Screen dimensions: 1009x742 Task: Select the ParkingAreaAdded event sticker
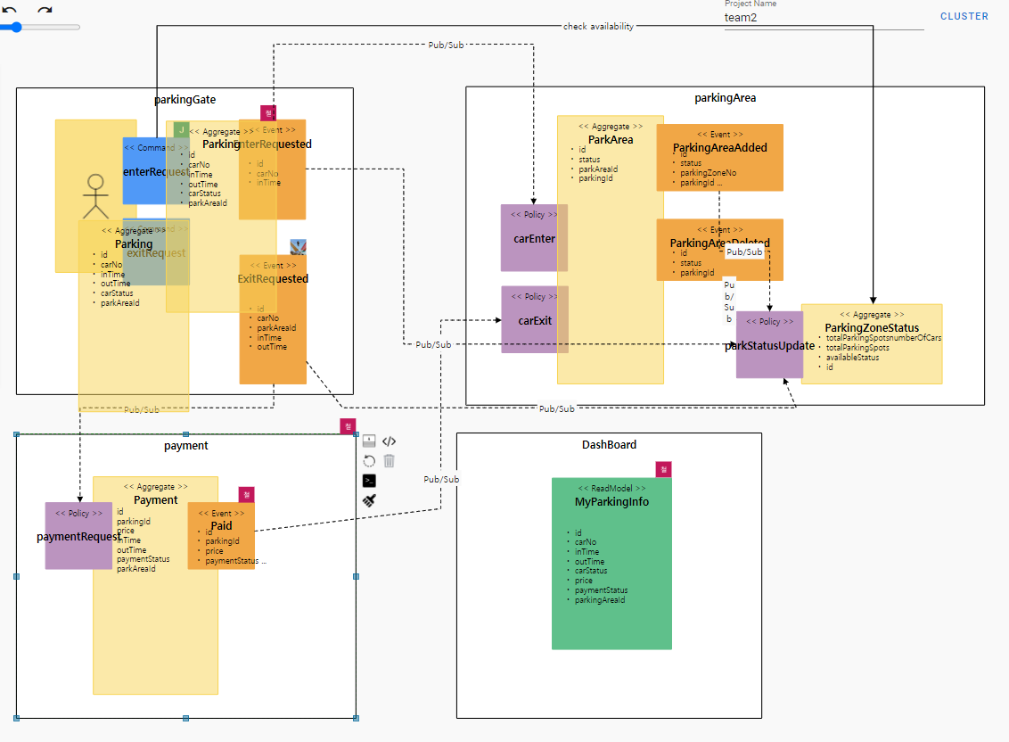click(720, 158)
